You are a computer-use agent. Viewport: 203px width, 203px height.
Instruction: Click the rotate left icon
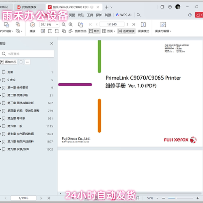coord(64,31)
